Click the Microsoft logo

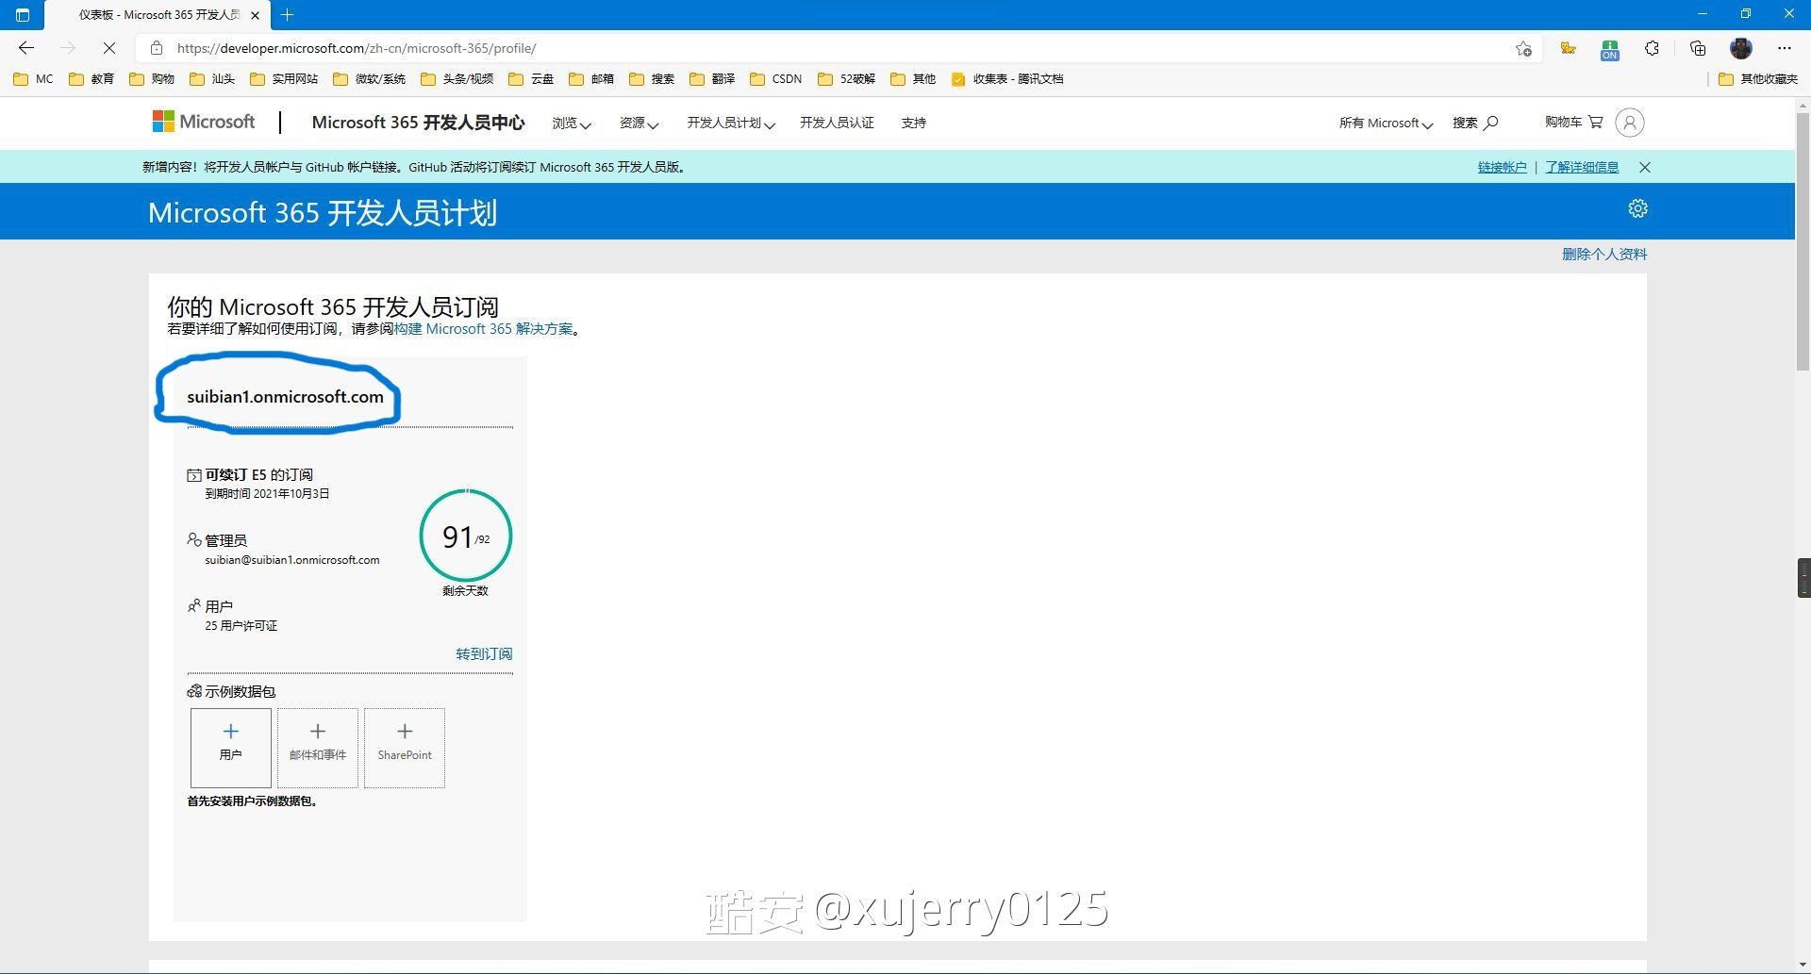204,122
